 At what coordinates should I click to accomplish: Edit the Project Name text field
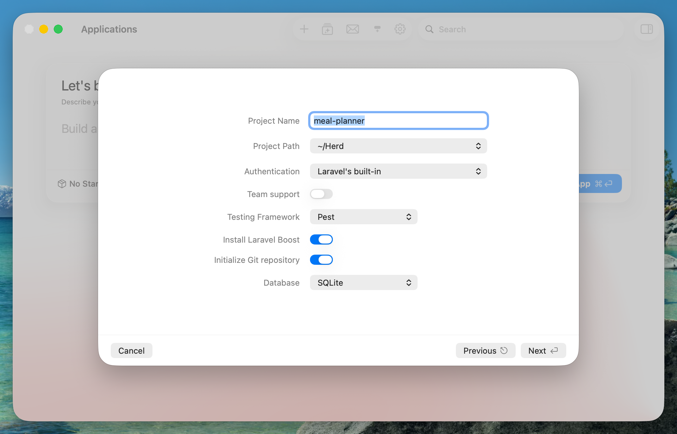399,121
